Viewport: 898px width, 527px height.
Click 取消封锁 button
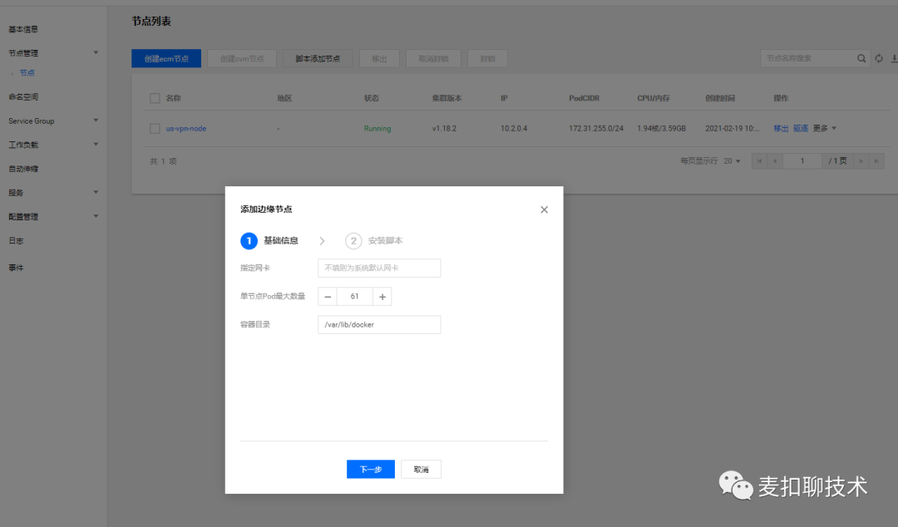pos(433,58)
